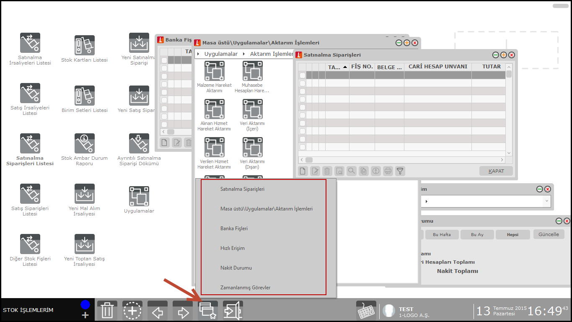Viewport: 572px width, 322px height.
Task: Open Satınalma İrsaliyeleri Listesi desktop shortcut
Action: pos(30,43)
